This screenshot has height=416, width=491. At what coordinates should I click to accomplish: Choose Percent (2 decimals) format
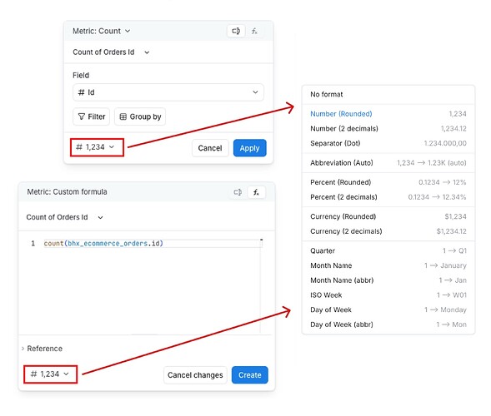(x=388, y=197)
